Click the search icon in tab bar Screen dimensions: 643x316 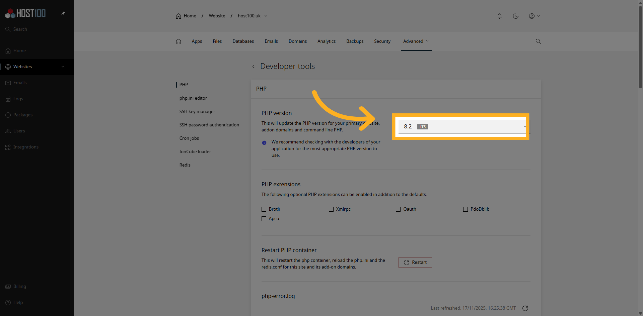point(538,41)
